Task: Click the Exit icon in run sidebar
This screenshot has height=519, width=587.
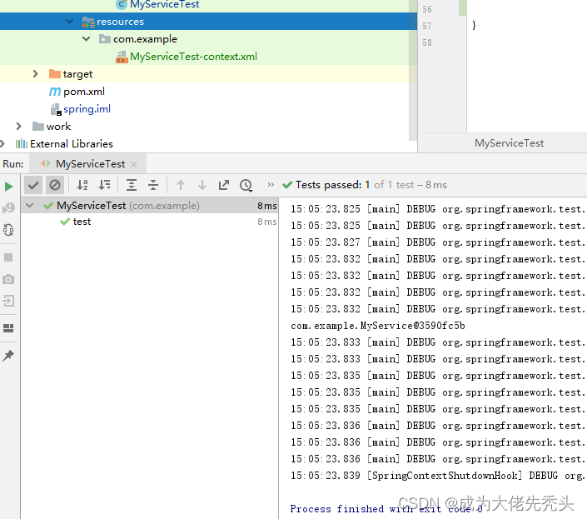Action: tap(8, 301)
